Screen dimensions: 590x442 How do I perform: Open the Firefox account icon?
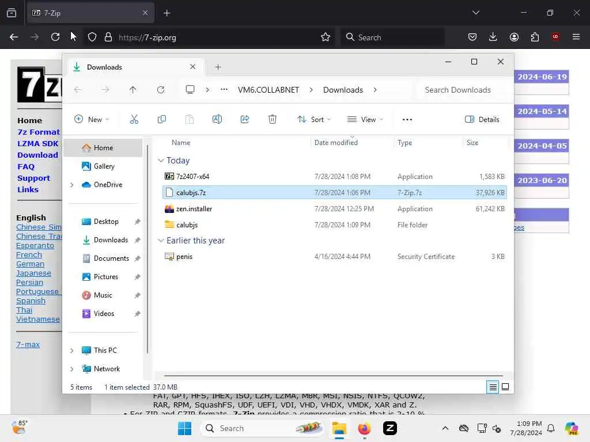pyautogui.click(x=514, y=37)
